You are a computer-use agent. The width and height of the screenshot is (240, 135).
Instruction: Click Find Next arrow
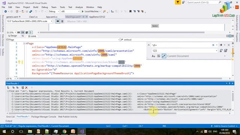coord(221,45)
